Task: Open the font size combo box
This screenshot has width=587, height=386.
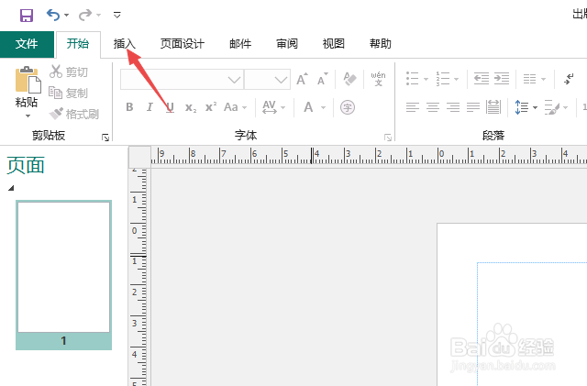Action: coord(267,80)
